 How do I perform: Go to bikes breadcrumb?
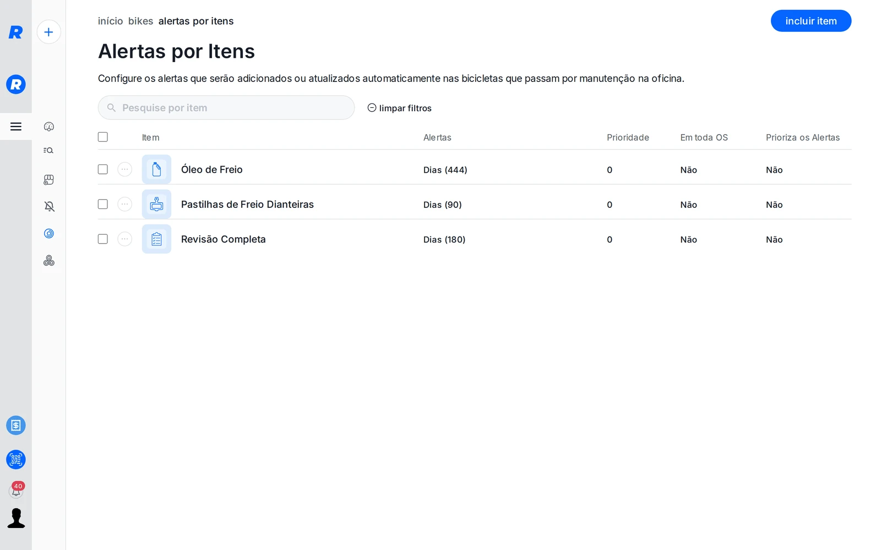point(141,21)
